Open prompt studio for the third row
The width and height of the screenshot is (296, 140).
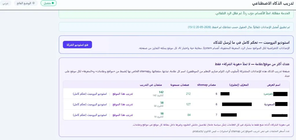point(90,115)
